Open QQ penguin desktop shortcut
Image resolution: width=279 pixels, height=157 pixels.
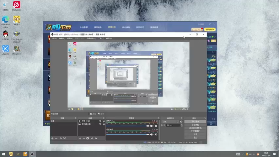(x=6, y=35)
